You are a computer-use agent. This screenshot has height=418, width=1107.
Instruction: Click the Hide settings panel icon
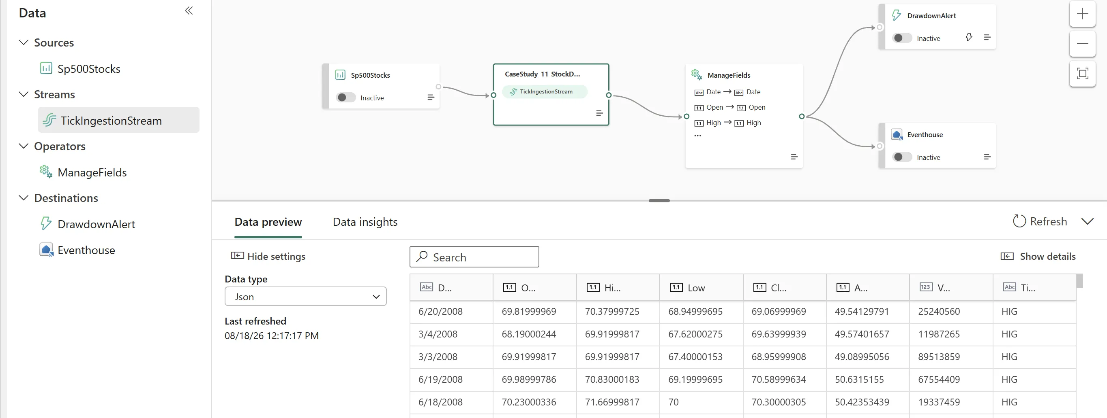237,255
